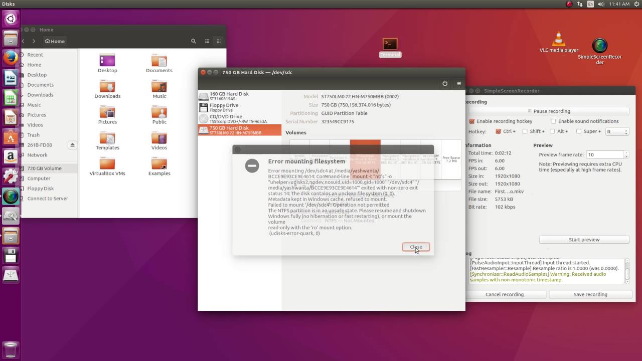Viewport: 642px width, 361px height.
Task: Eject the 261B-FD08 volume in Files sidebar
Action: tap(72, 145)
